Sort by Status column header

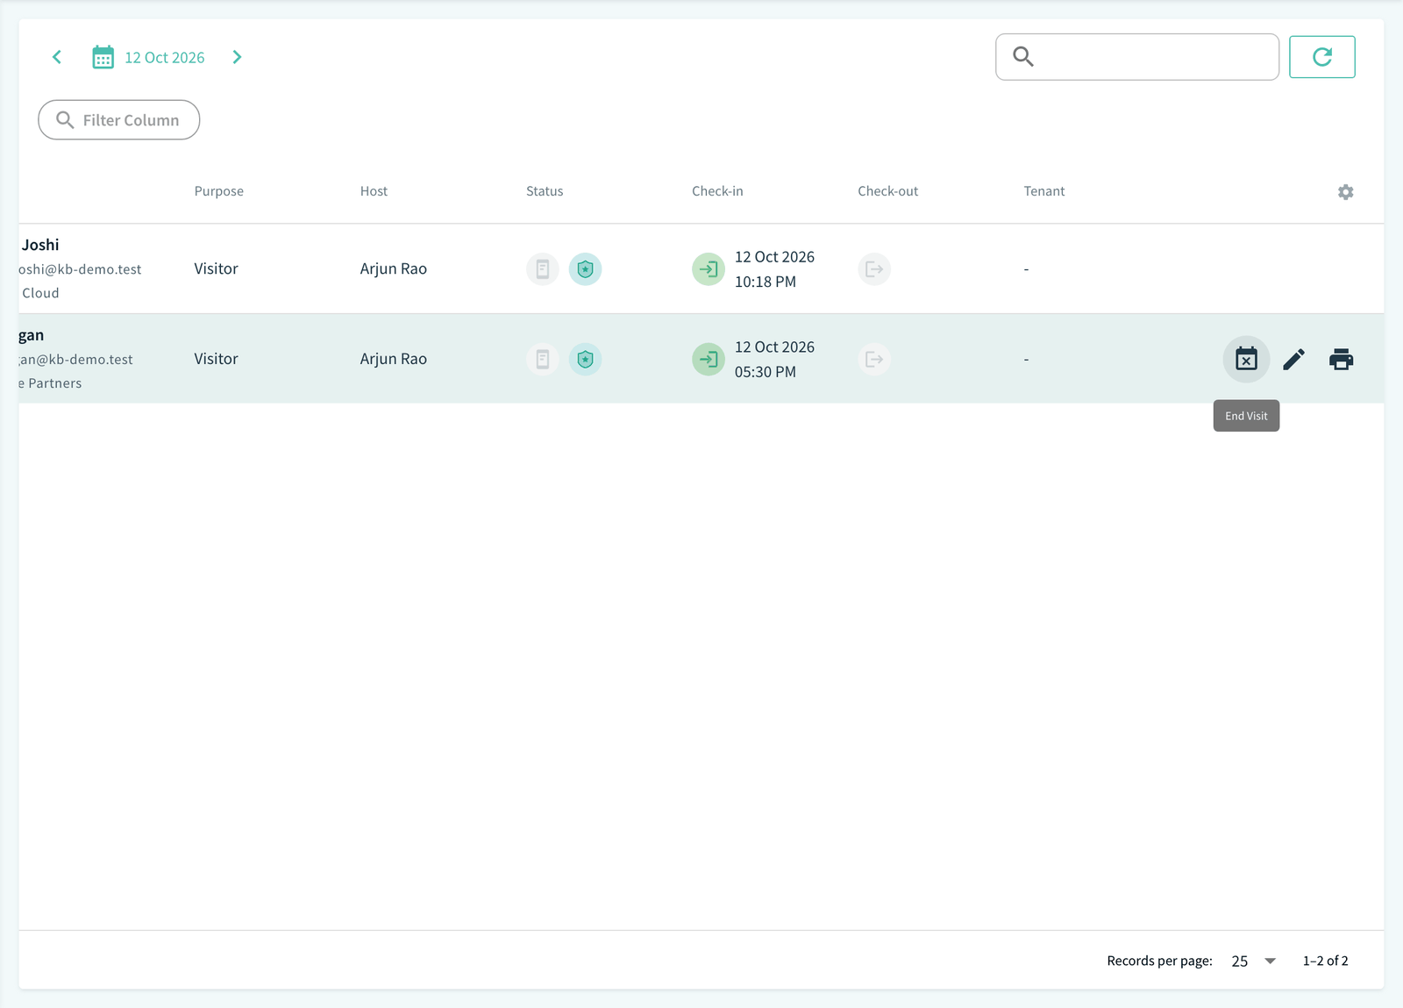(545, 191)
